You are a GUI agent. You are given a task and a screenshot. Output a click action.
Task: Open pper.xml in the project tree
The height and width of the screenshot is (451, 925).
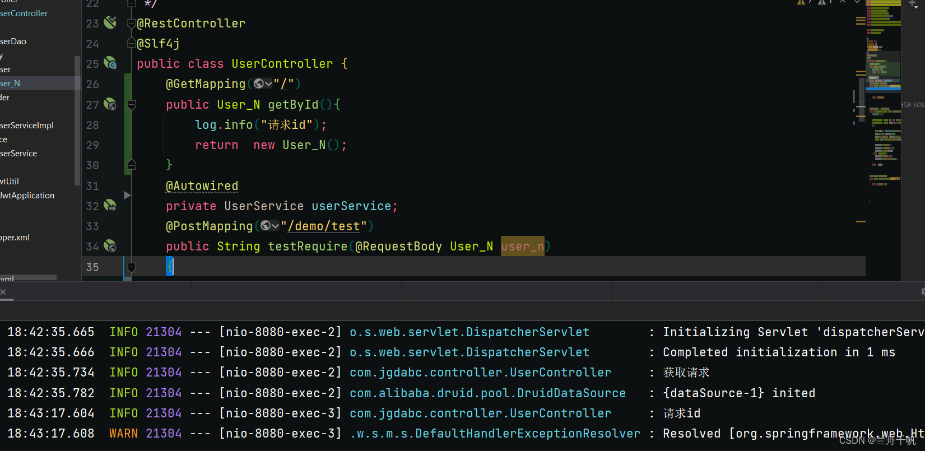(15, 238)
